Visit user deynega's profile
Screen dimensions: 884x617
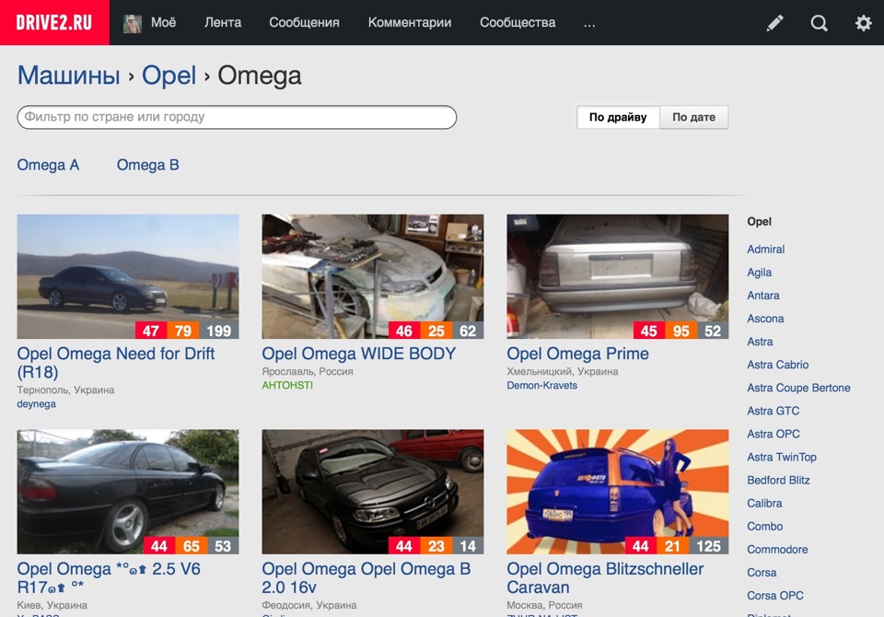(x=37, y=404)
